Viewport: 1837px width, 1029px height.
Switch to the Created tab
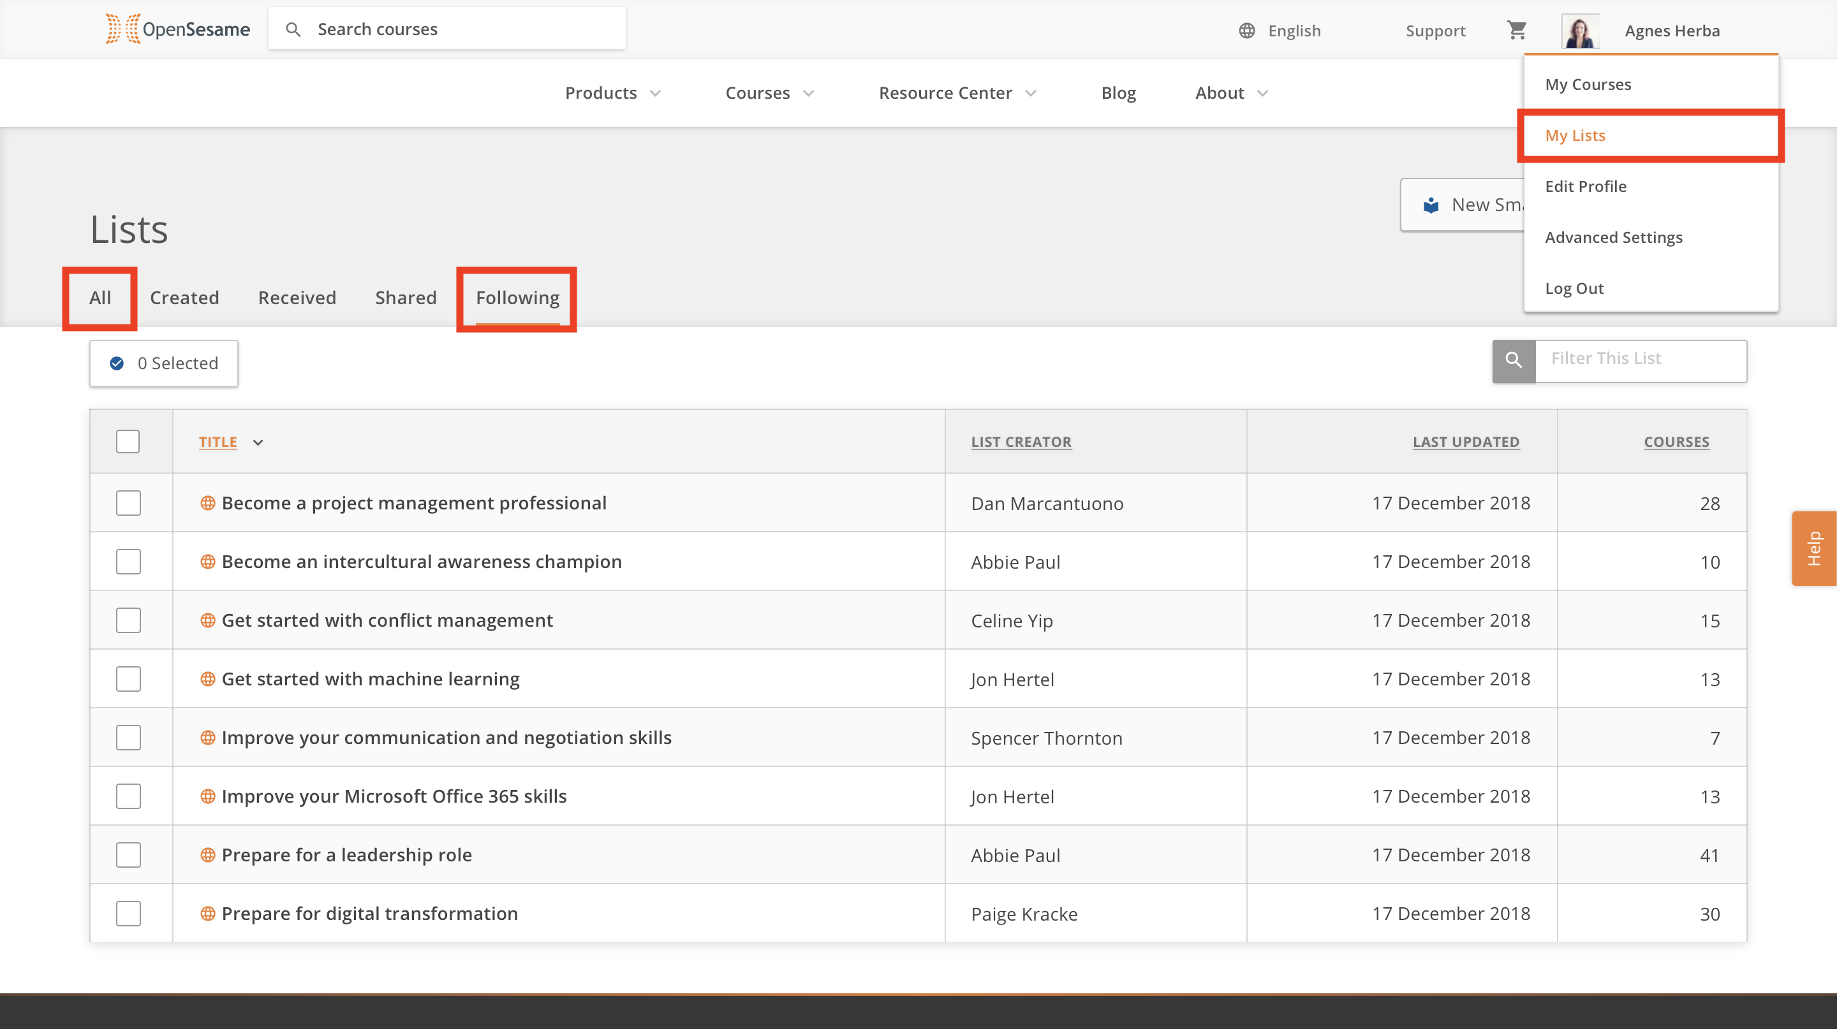184,298
